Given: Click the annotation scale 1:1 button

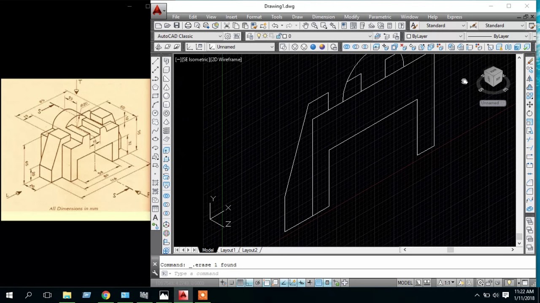Looking at the screenshot, I should click(447, 283).
